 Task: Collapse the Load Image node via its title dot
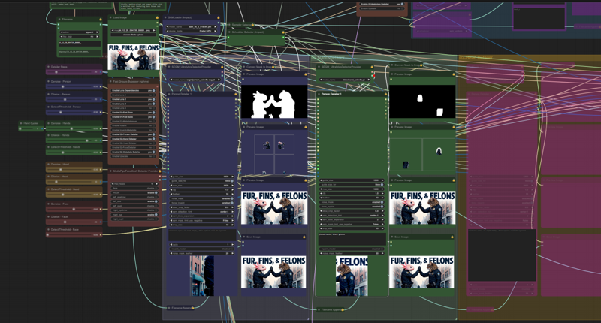tap(110, 17)
